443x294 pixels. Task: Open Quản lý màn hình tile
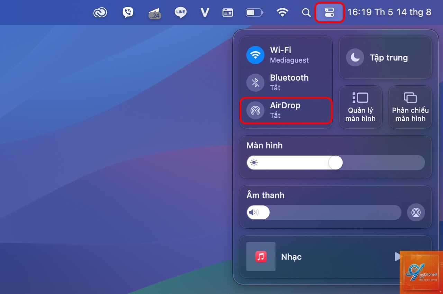360,107
